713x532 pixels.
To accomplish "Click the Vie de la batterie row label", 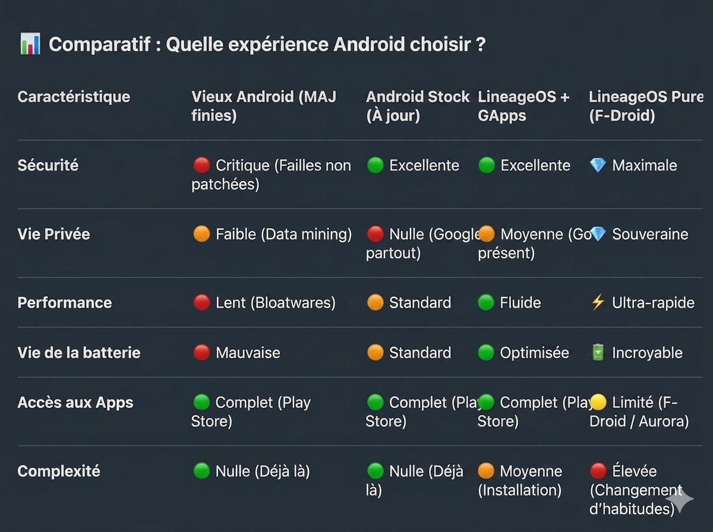I will click(79, 353).
